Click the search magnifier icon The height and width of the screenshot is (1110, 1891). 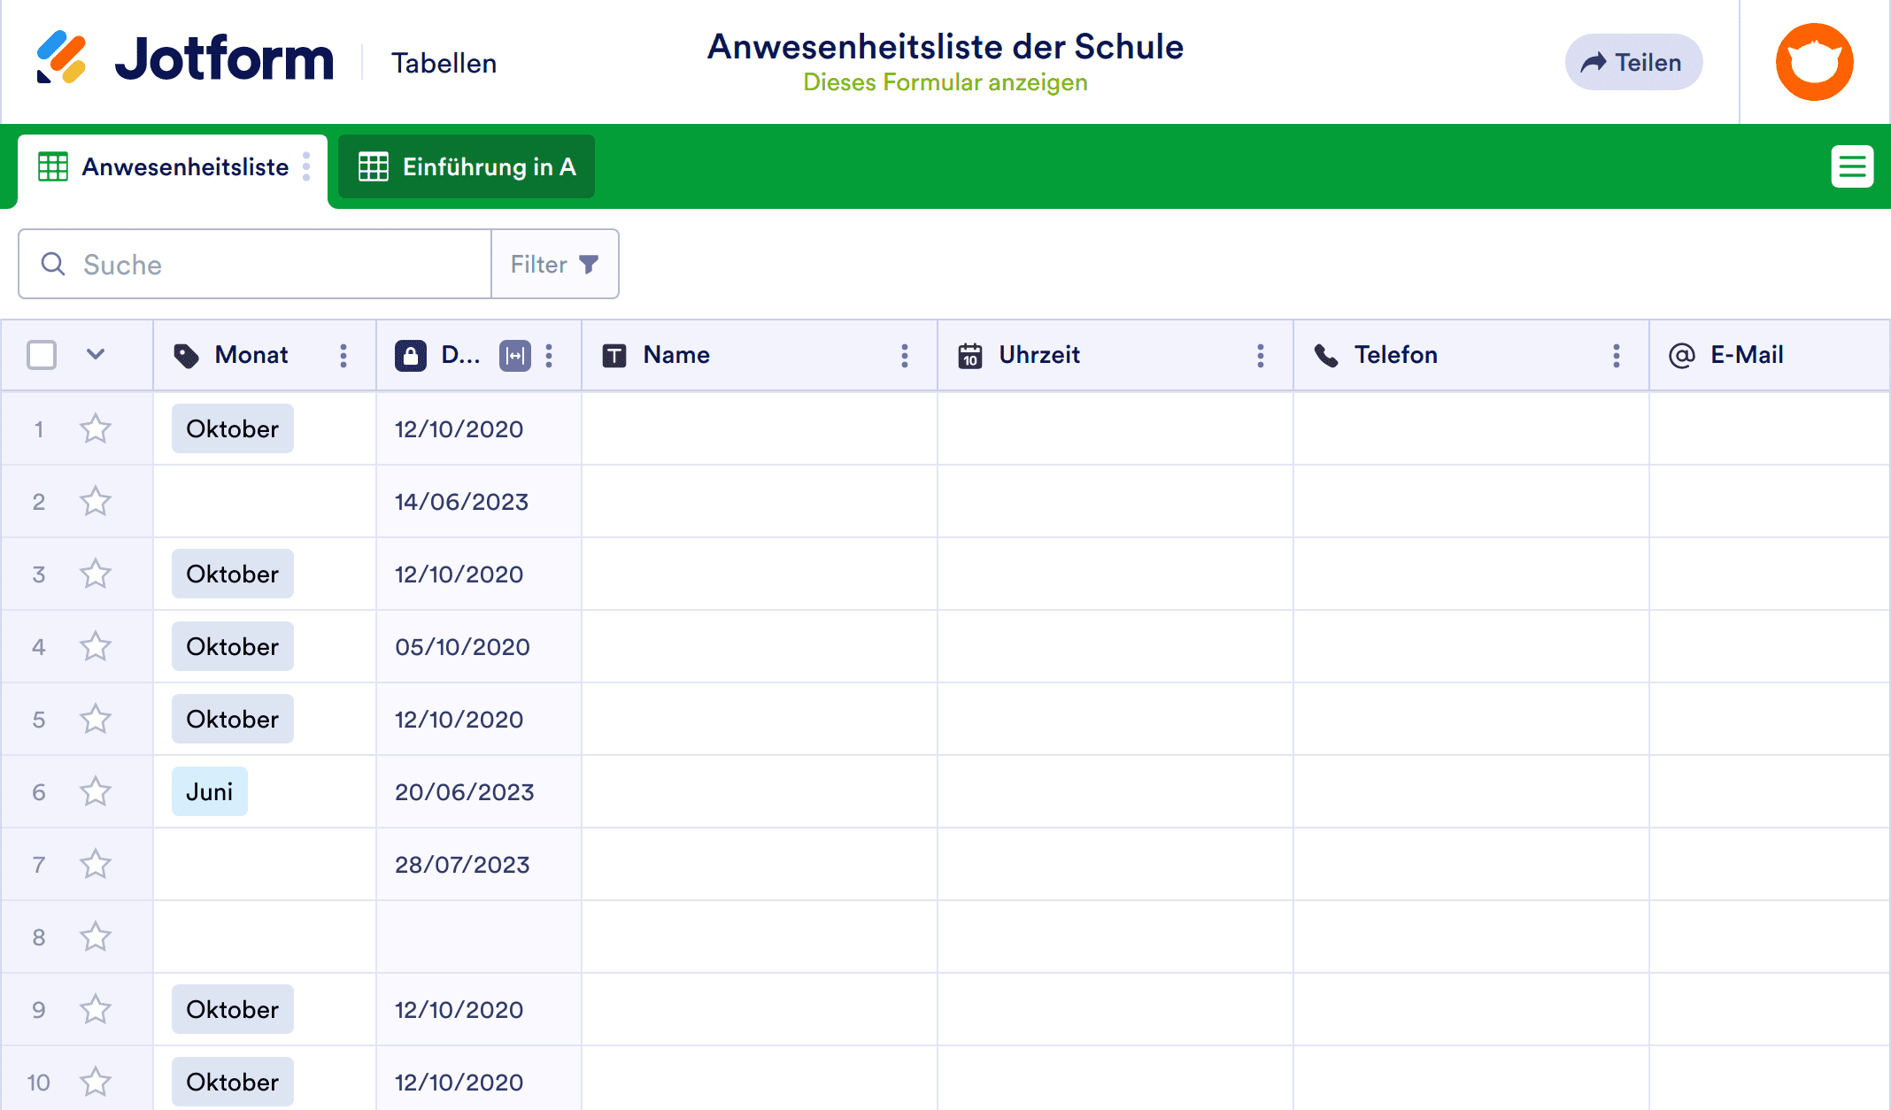[53, 264]
